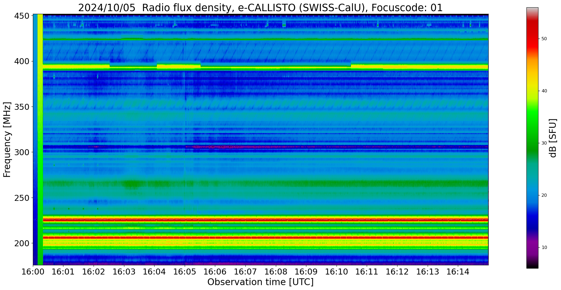The width and height of the screenshot is (561, 290).
Task: Click the 'dB [SFU]' colorbar label
Action: pyautogui.click(x=553, y=138)
